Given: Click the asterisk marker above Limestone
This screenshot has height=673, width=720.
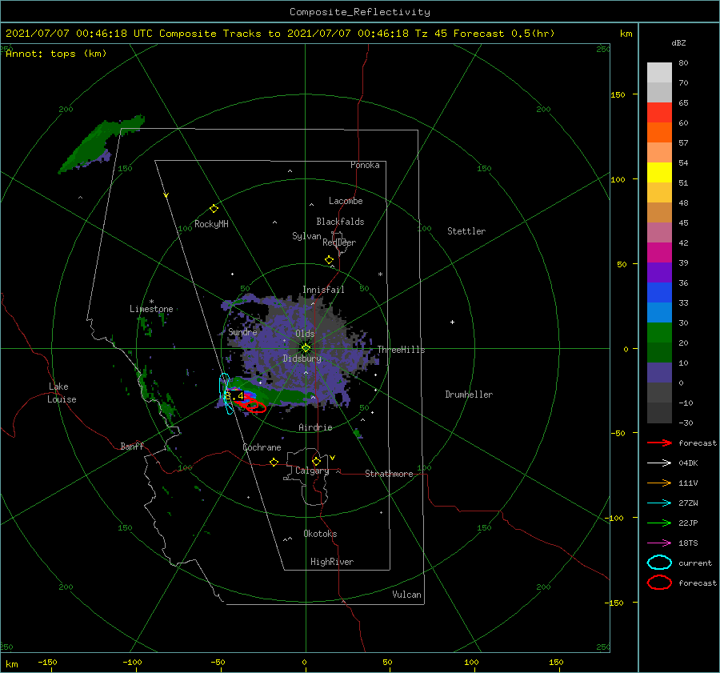Looking at the screenshot, I should [151, 302].
